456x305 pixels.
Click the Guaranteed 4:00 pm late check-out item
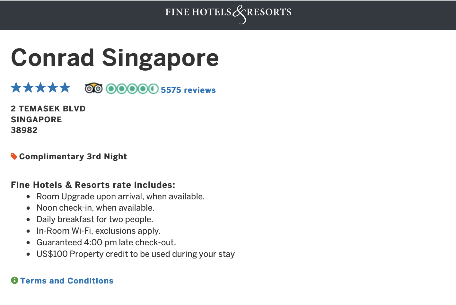coord(106,242)
